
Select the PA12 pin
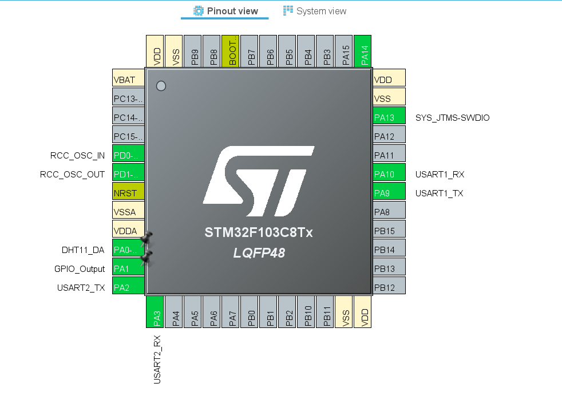389,135
